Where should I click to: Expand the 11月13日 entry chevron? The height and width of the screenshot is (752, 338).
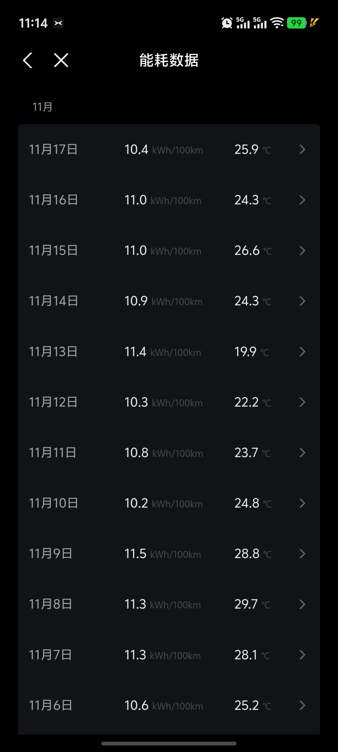coord(302,352)
